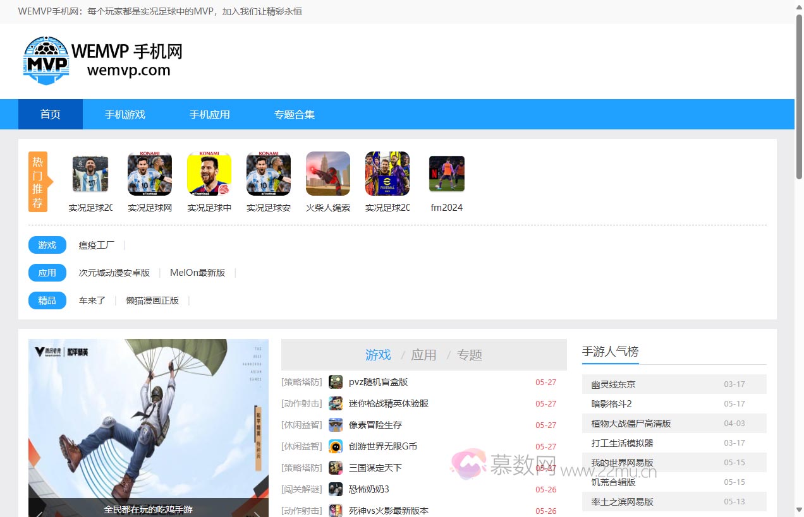Screen dimensions: 804x517
Task: Switch to the 专题 tab
Action: click(x=470, y=355)
